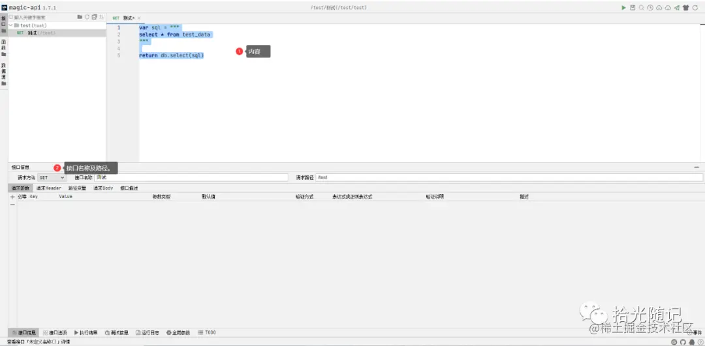Screen dimensions: 705x346
Task: Click code line 'select * from test_data'
Action: [175, 35]
